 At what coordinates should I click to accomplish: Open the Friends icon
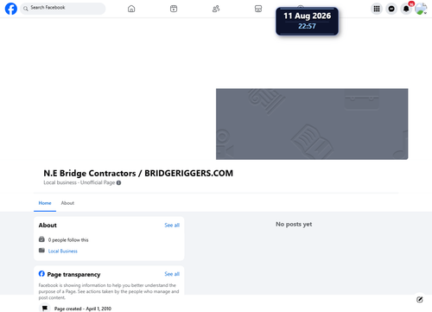pyautogui.click(x=216, y=9)
